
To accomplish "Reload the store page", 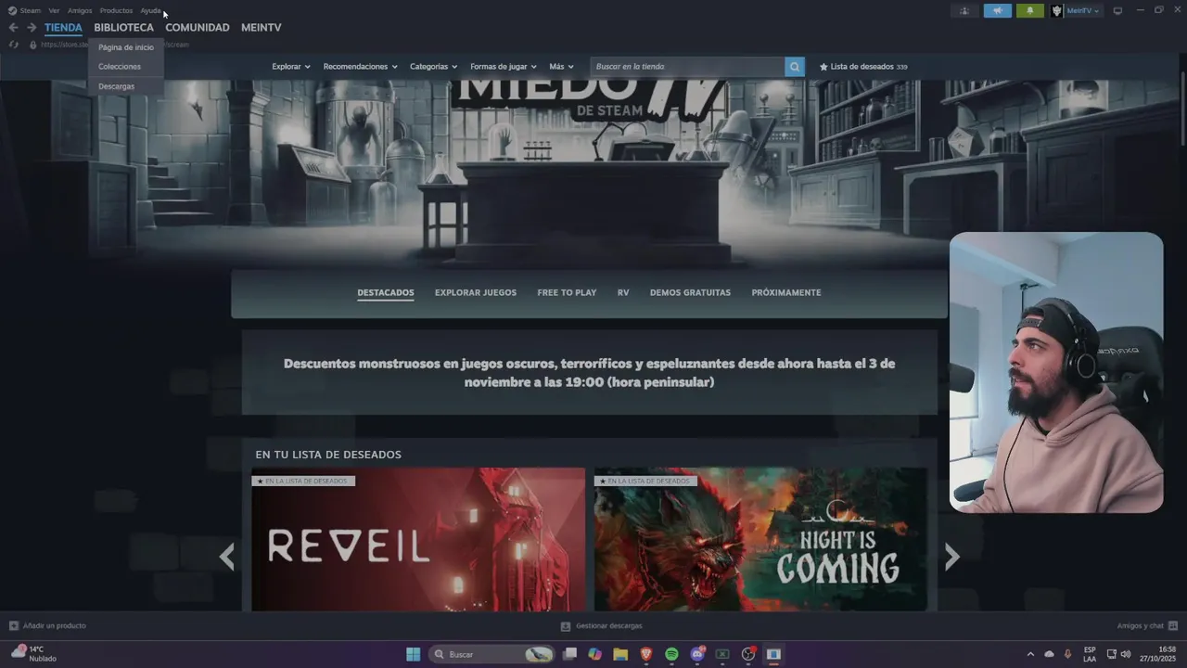I will 14,45.
